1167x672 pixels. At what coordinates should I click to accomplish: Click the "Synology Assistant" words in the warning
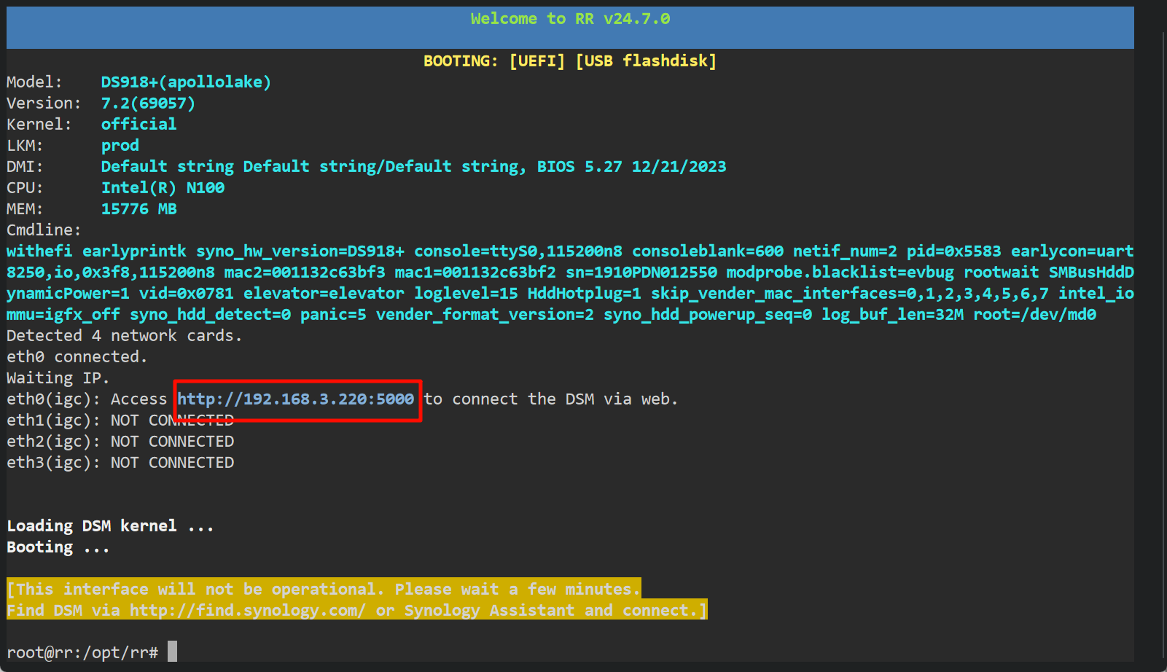[489, 611]
